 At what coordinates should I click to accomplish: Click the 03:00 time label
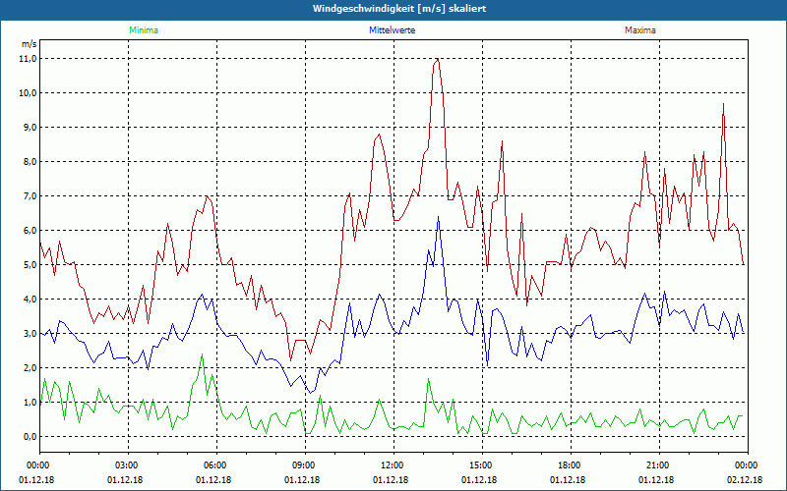point(129,465)
